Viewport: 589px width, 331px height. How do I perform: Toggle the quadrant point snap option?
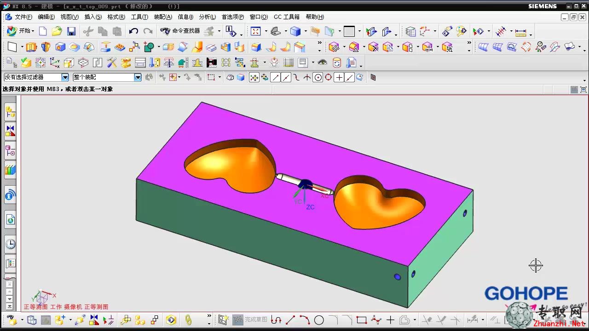(329, 78)
